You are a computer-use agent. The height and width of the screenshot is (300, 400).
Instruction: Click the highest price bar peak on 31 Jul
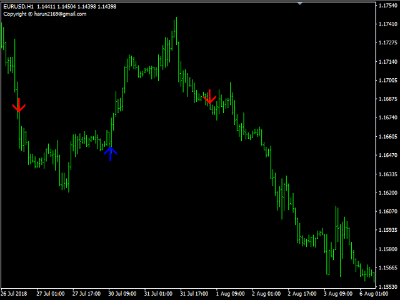click(176, 18)
